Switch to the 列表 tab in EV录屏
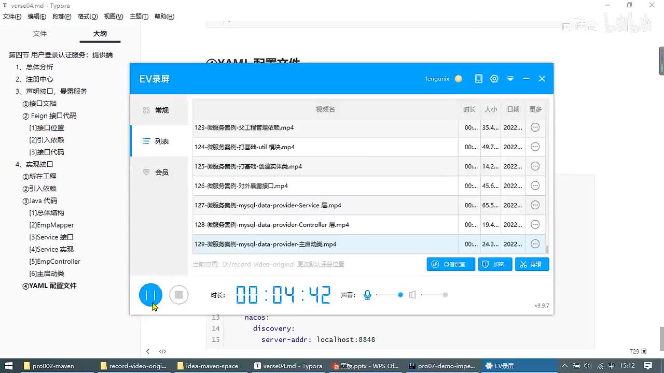 (x=159, y=141)
